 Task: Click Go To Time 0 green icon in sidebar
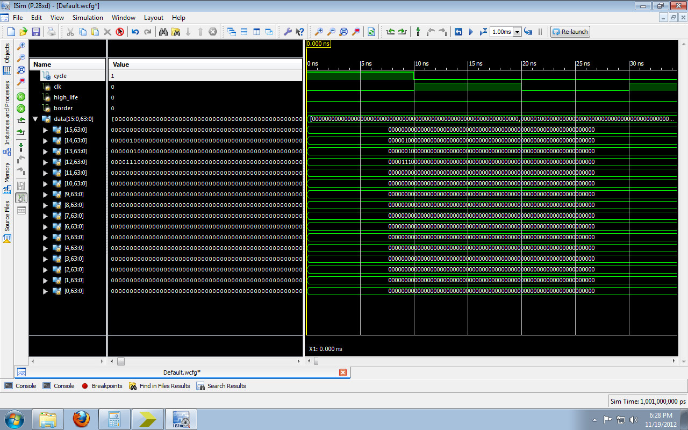tap(21, 97)
